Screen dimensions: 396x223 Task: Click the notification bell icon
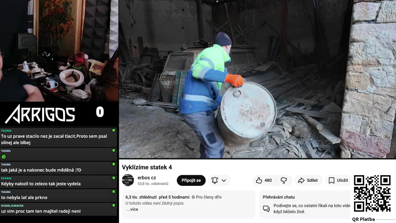point(215,180)
